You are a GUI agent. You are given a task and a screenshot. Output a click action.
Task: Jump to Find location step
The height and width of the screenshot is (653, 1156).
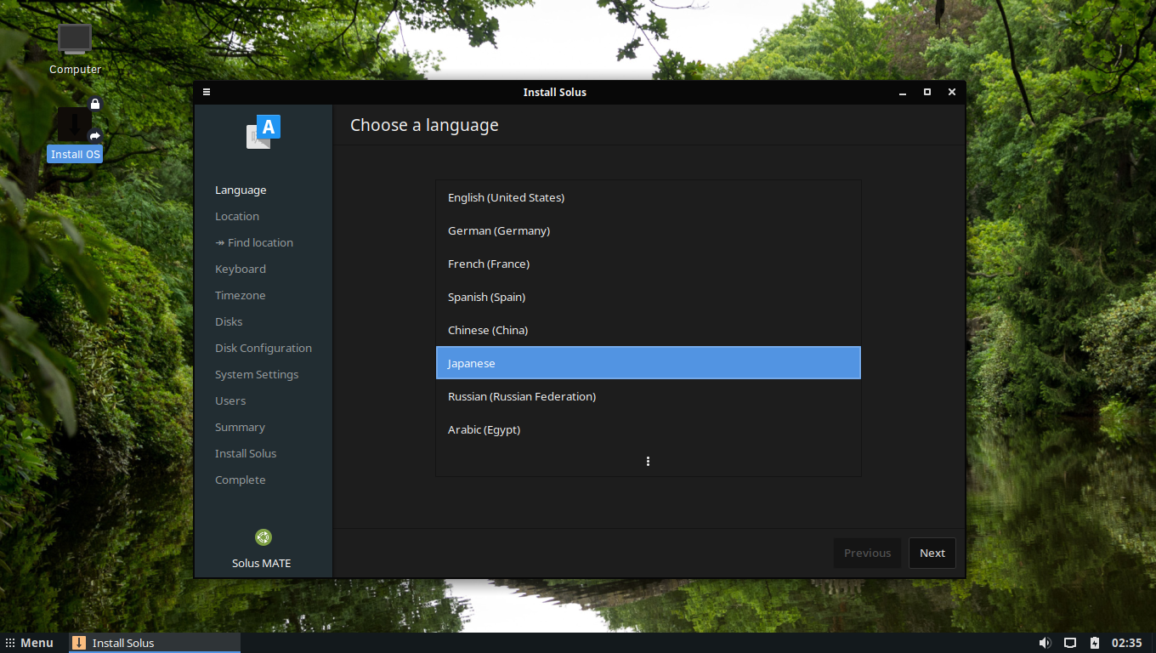click(254, 243)
